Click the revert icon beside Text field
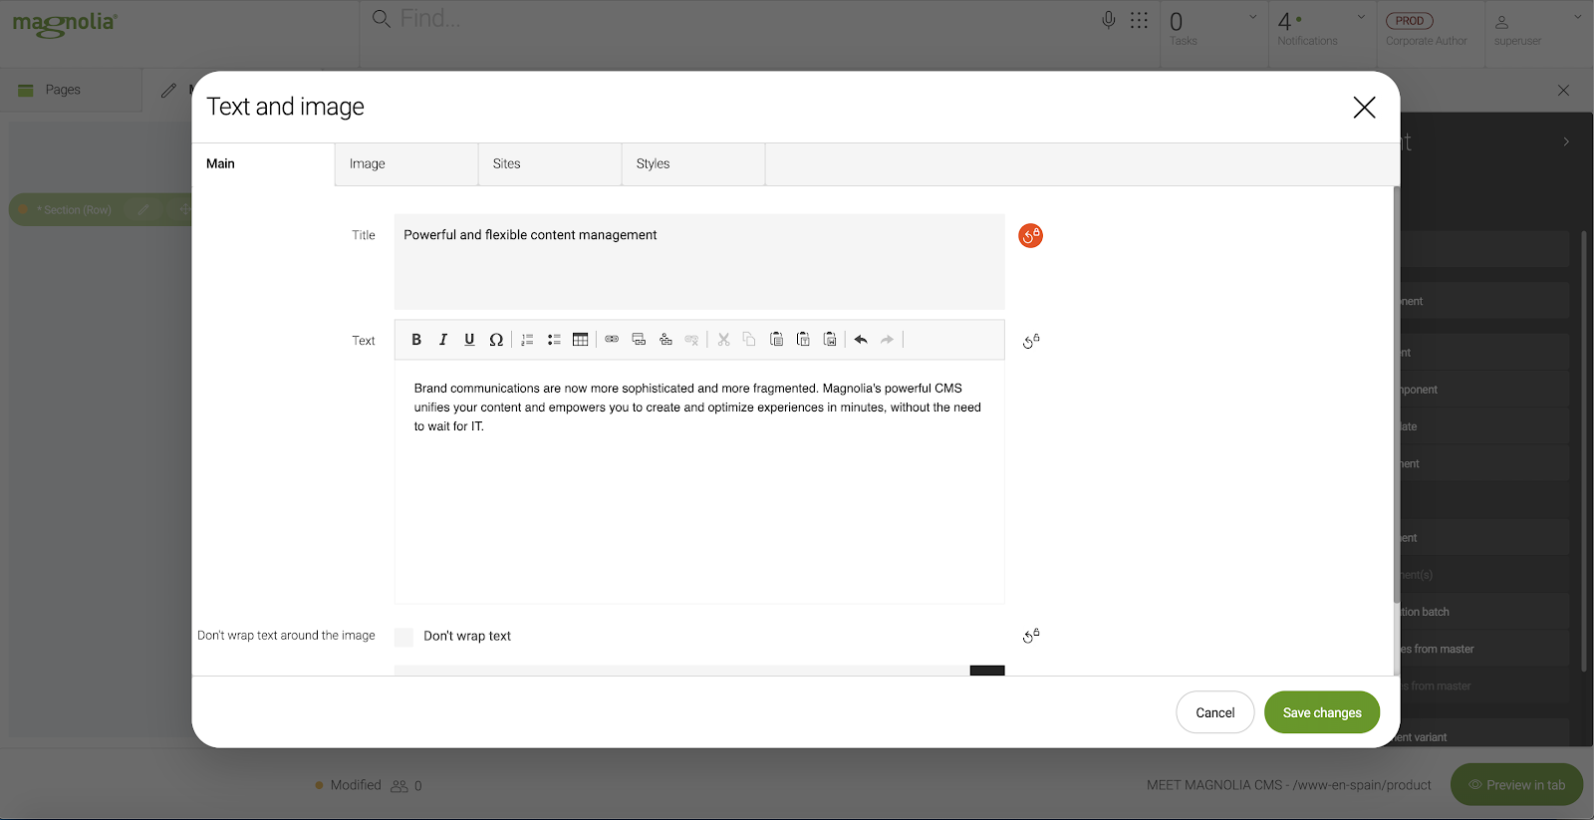Screen dimensions: 1594x820 click(1031, 342)
